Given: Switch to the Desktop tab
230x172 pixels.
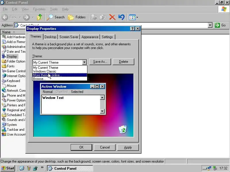Looking at the screenshot, I should click(50, 37).
